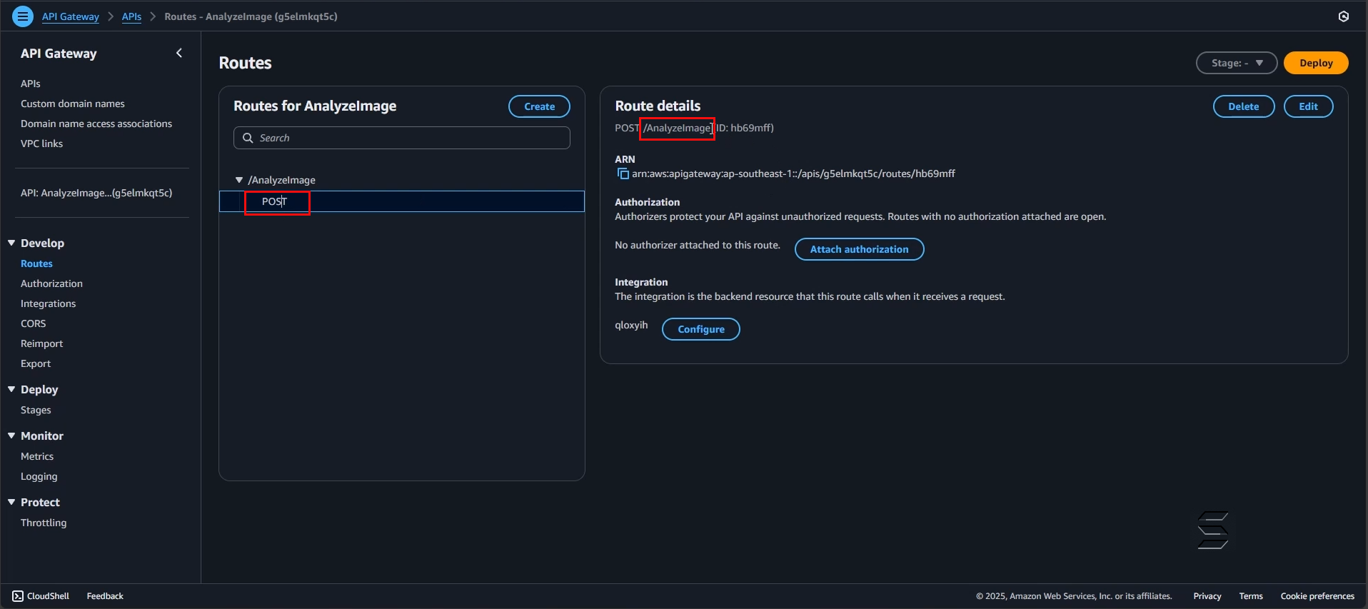Collapse the /AnalyzeImage route tree
Screen dimensions: 1368x609
[x=239, y=180]
